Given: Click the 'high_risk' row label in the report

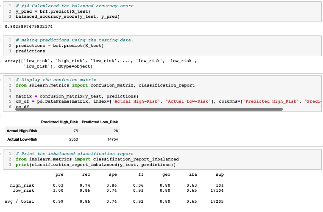Looking at the screenshot, I should click(22, 185).
